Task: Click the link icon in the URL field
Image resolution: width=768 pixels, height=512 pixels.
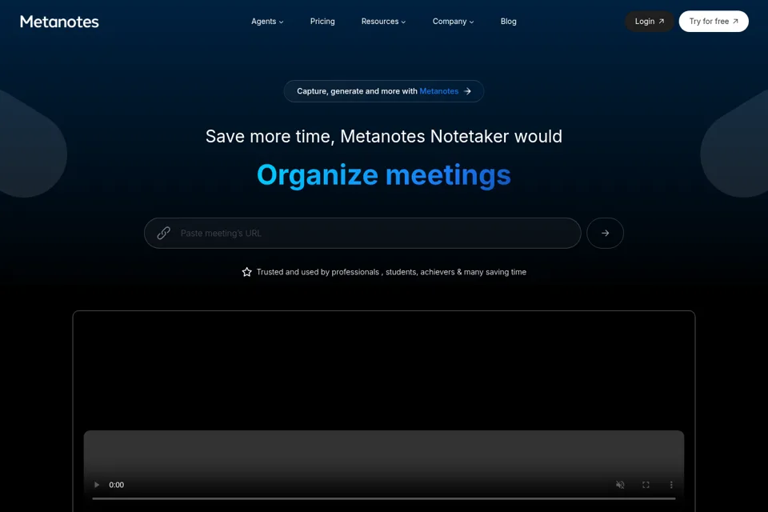Action: tap(163, 234)
